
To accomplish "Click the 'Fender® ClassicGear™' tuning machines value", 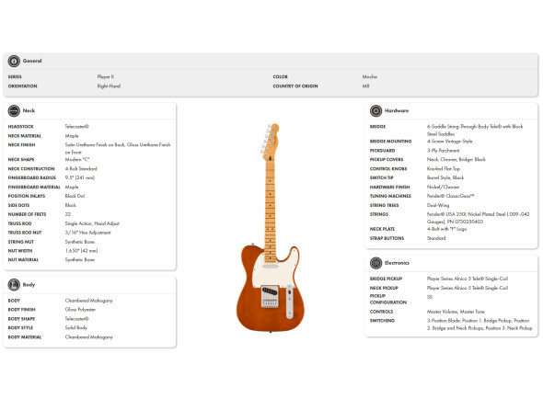I will pyautogui.click(x=451, y=196).
